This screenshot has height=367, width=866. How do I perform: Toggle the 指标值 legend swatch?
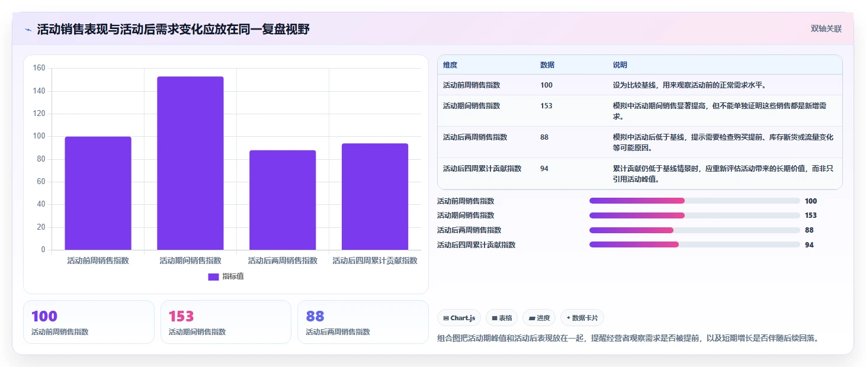pyautogui.click(x=213, y=276)
